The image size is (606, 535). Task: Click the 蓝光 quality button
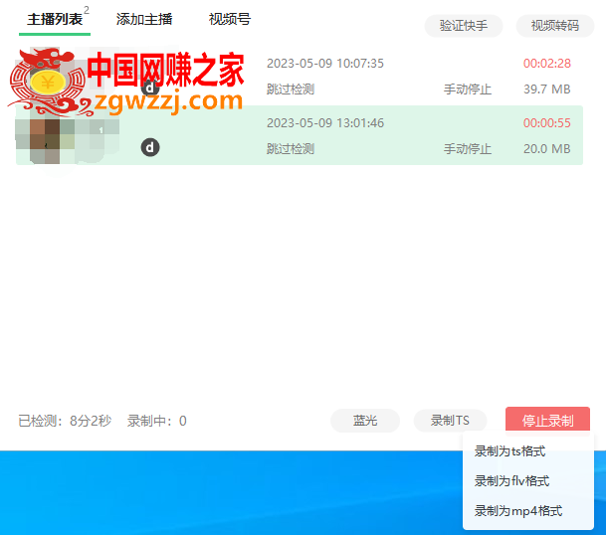click(365, 421)
